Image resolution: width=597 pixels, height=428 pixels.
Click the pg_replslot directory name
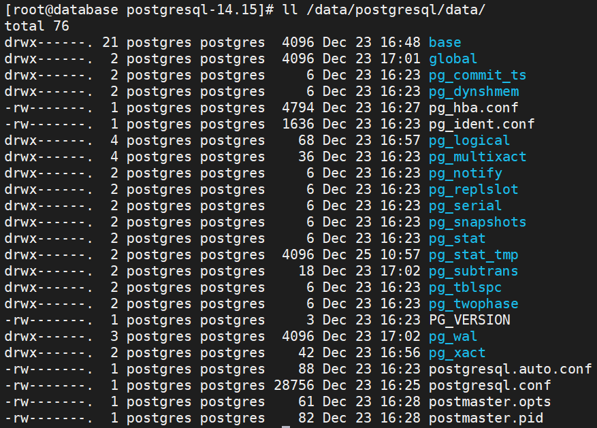tap(473, 189)
